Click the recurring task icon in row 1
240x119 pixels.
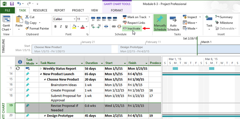tap(18, 69)
